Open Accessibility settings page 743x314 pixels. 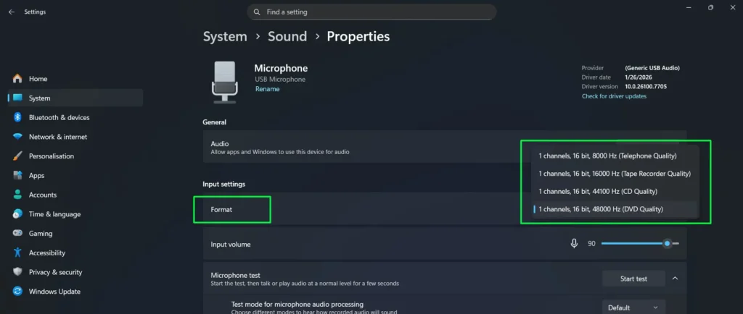(x=75, y=253)
